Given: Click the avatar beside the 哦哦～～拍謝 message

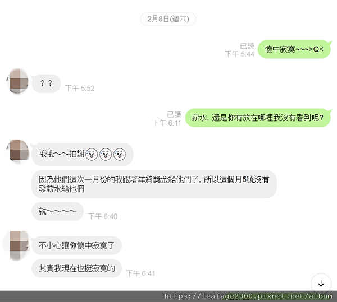Looking at the screenshot, I should click(17, 151).
